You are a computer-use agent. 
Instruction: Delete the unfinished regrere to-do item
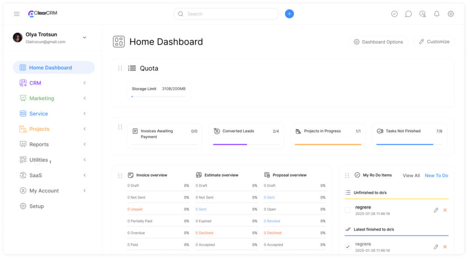coord(445,210)
